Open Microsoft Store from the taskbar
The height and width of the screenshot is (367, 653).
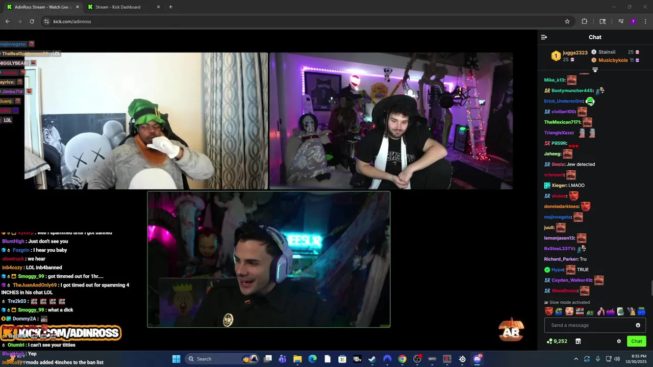coord(342,359)
